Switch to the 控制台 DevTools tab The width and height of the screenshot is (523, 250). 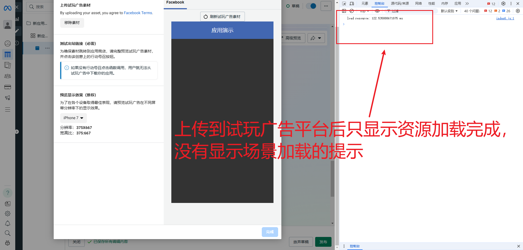(379, 4)
